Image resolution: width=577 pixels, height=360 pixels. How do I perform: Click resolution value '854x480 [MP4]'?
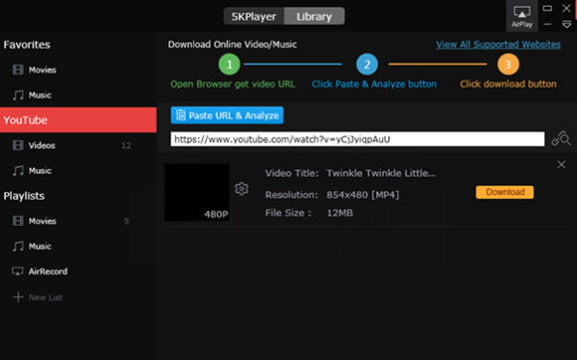pos(363,195)
